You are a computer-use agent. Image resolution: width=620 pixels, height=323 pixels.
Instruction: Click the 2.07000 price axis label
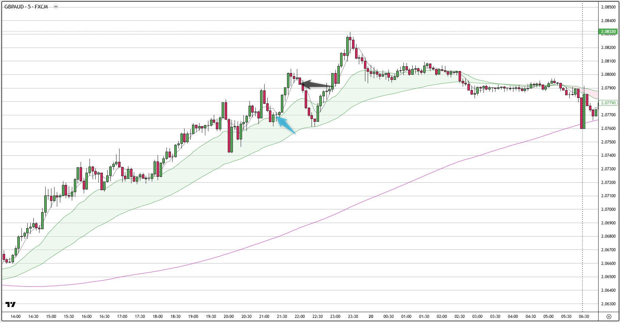[608, 209]
